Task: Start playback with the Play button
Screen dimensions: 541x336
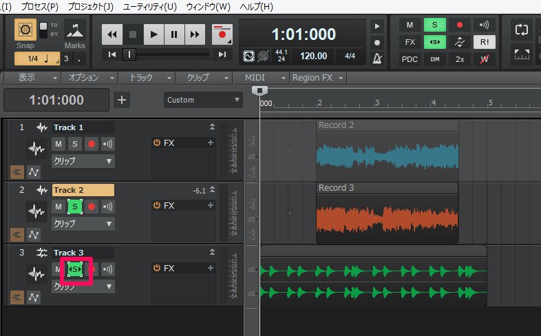Action: (153, 34)
